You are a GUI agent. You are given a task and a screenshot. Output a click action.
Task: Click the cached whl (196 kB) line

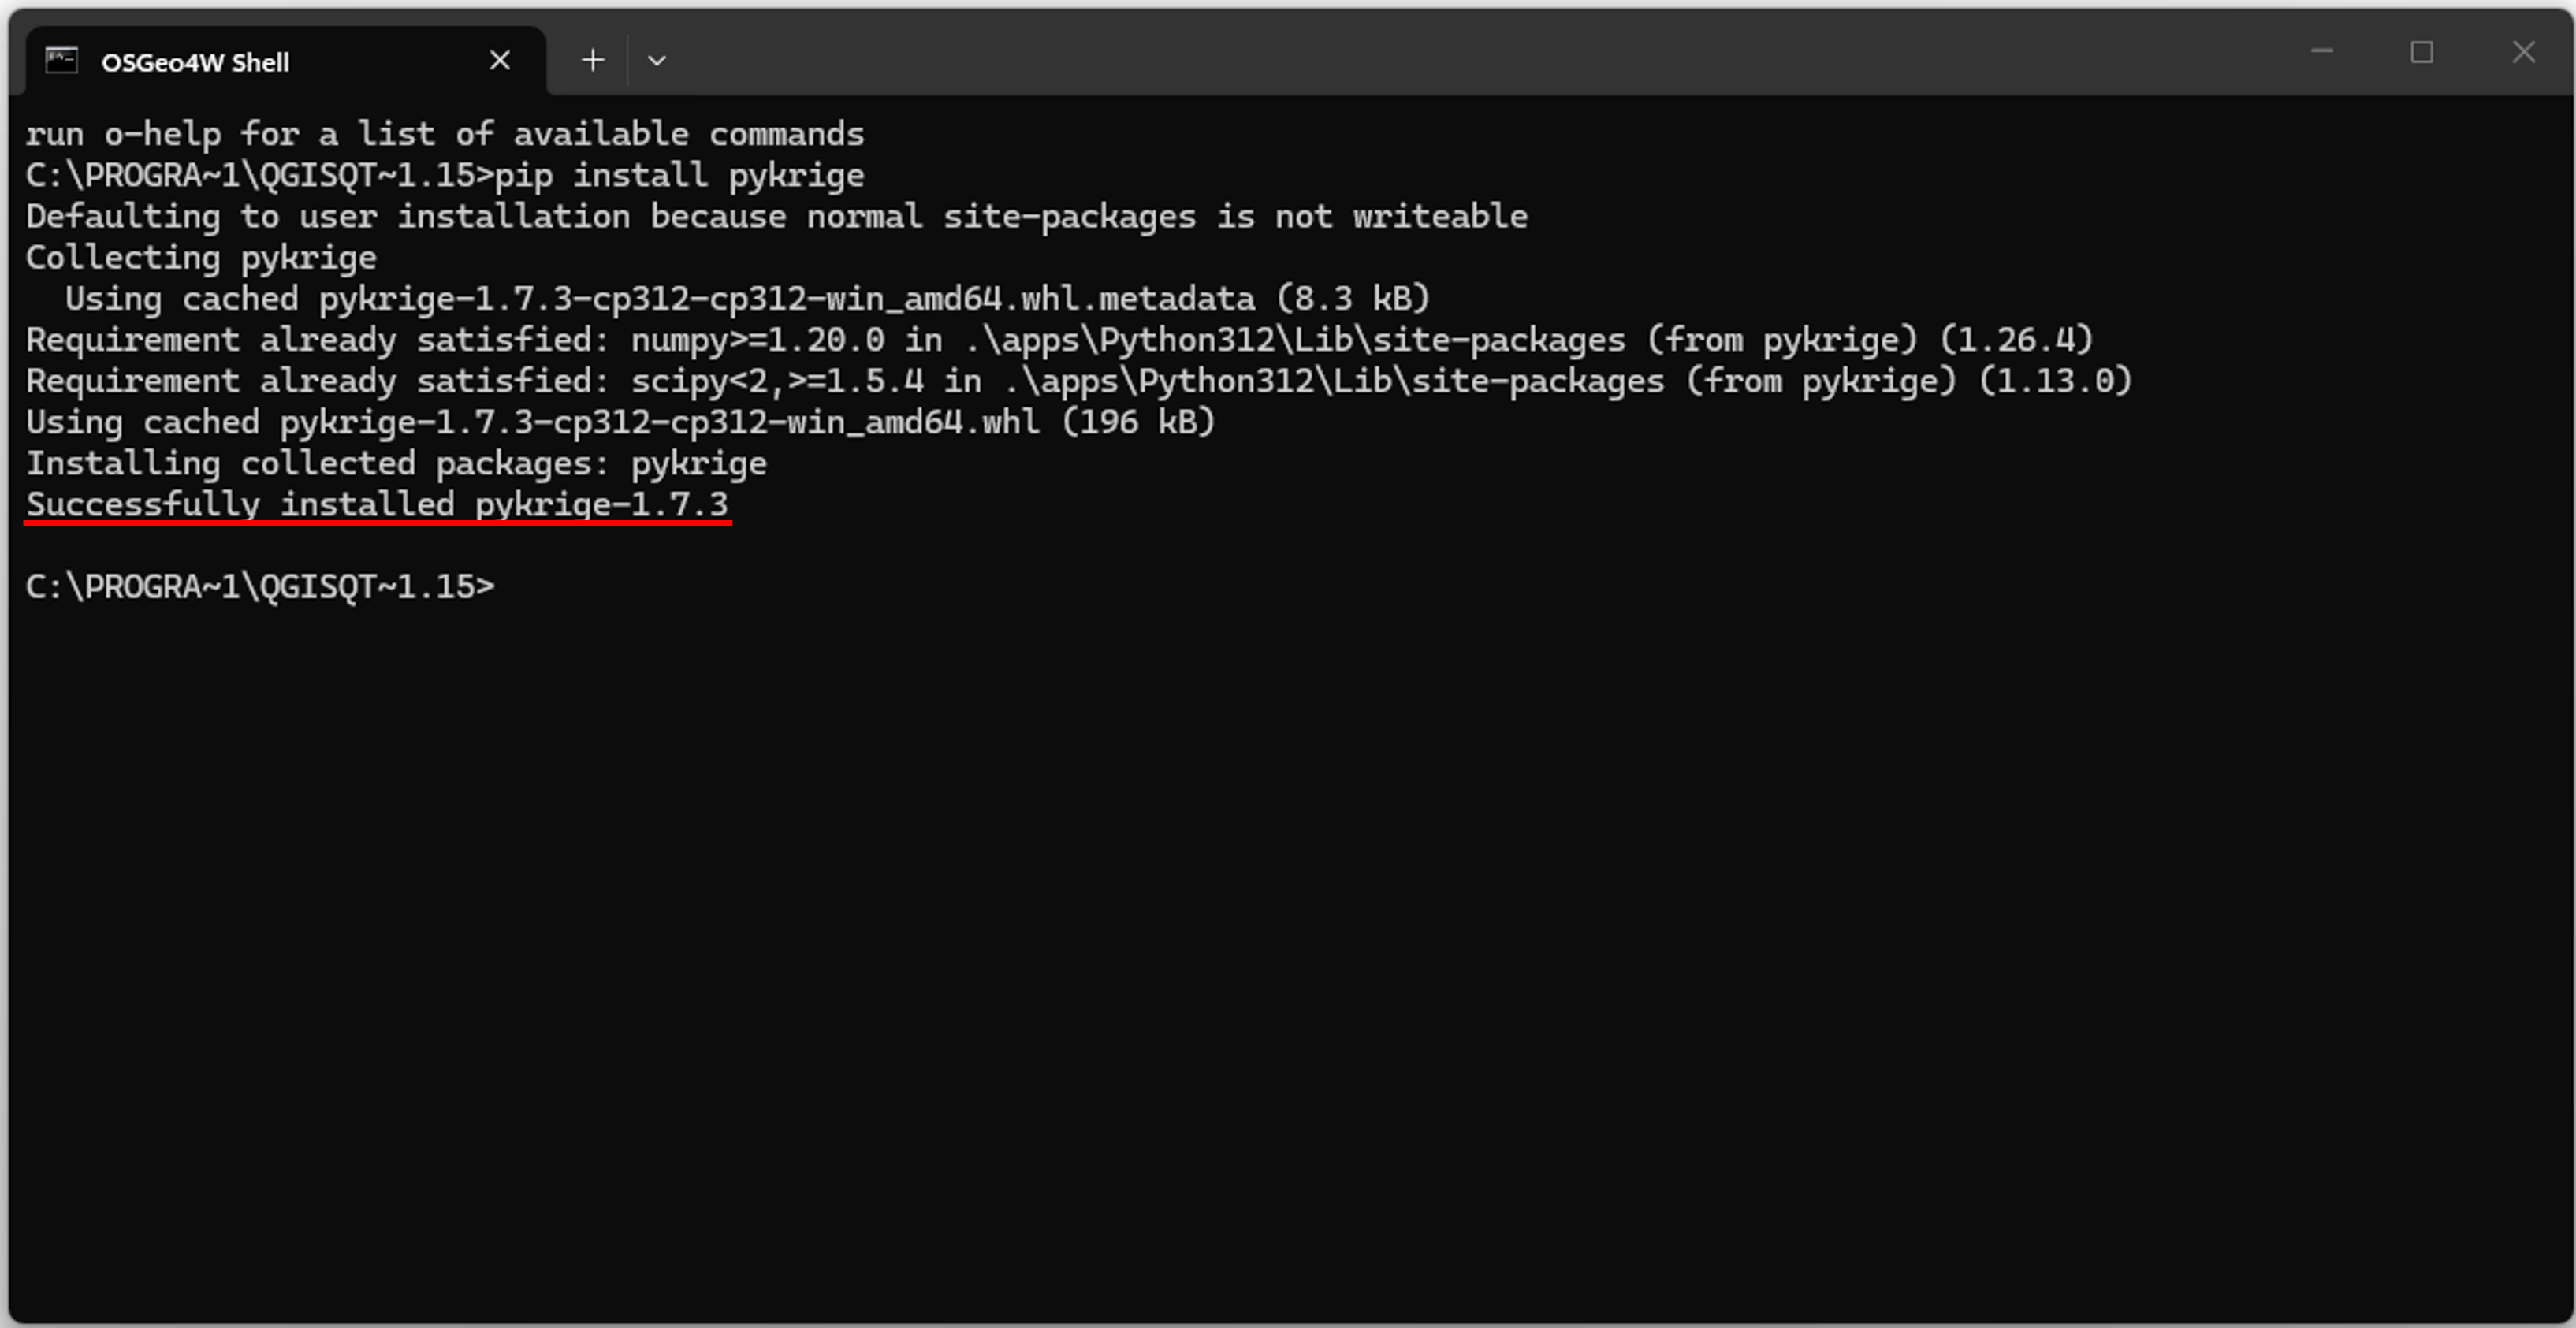point(620,422)
